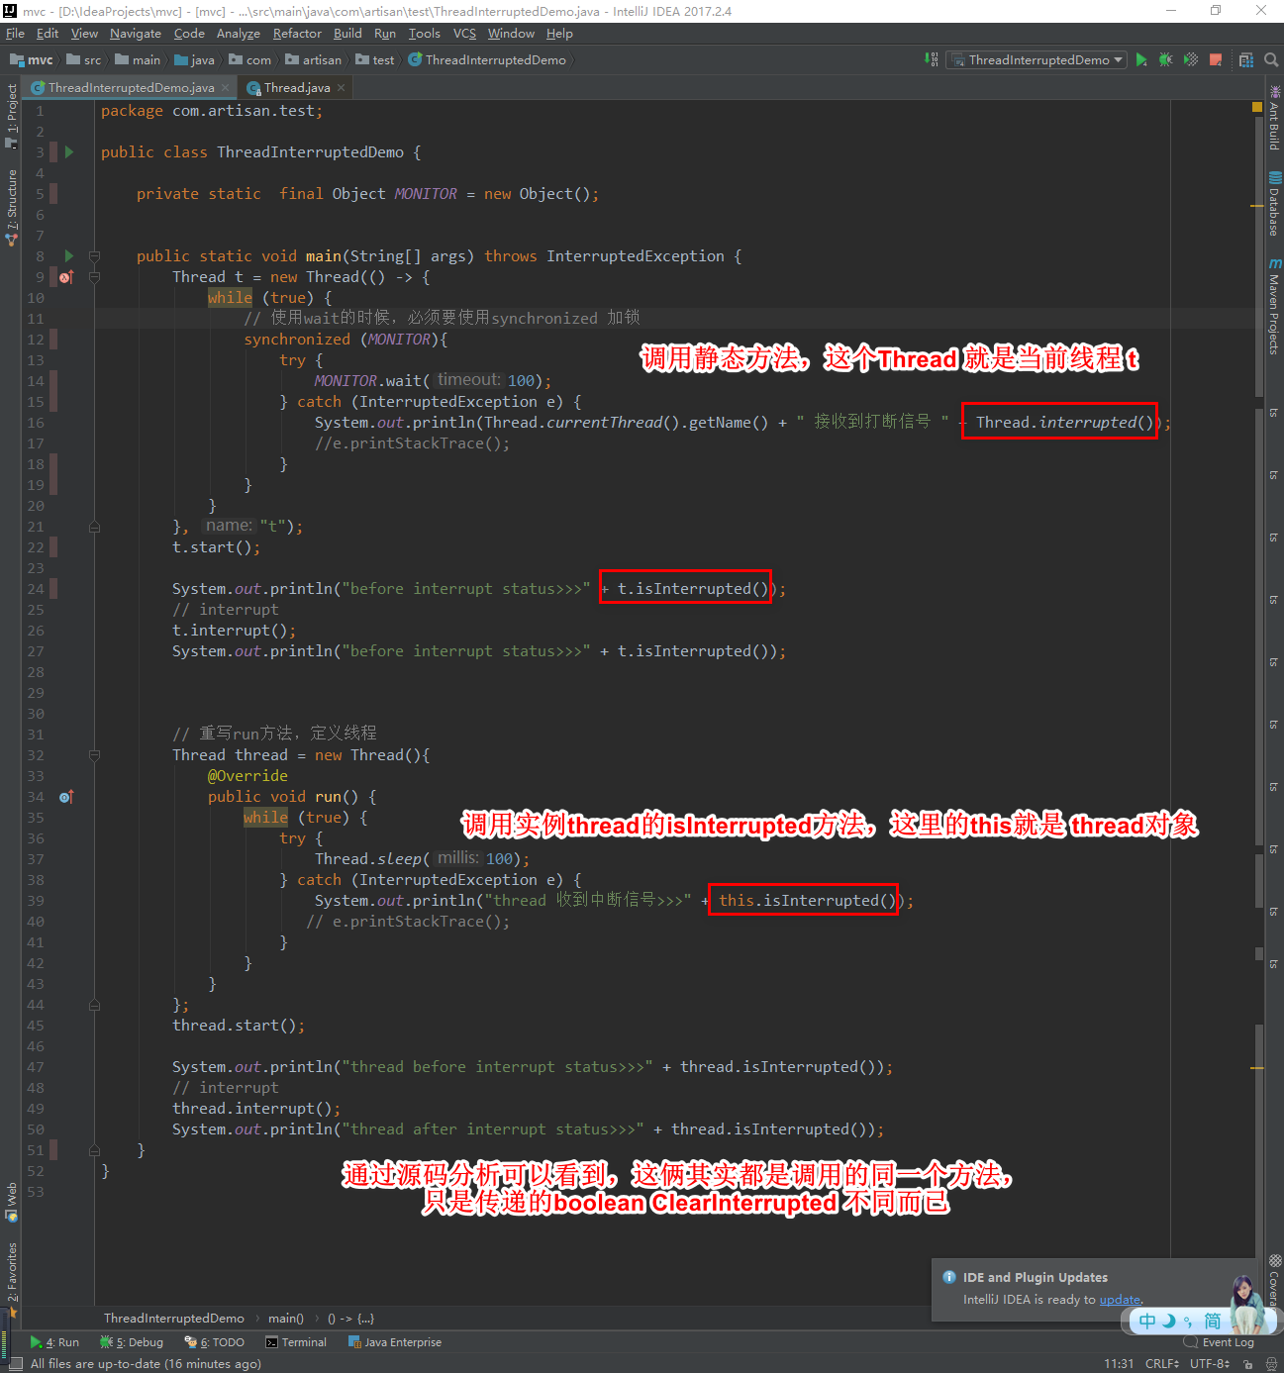The width and height of the screenshot is (1284, 1373).
Task: Run ThreadInterruptedDemo with the green play button
Action: [1141, 59]
